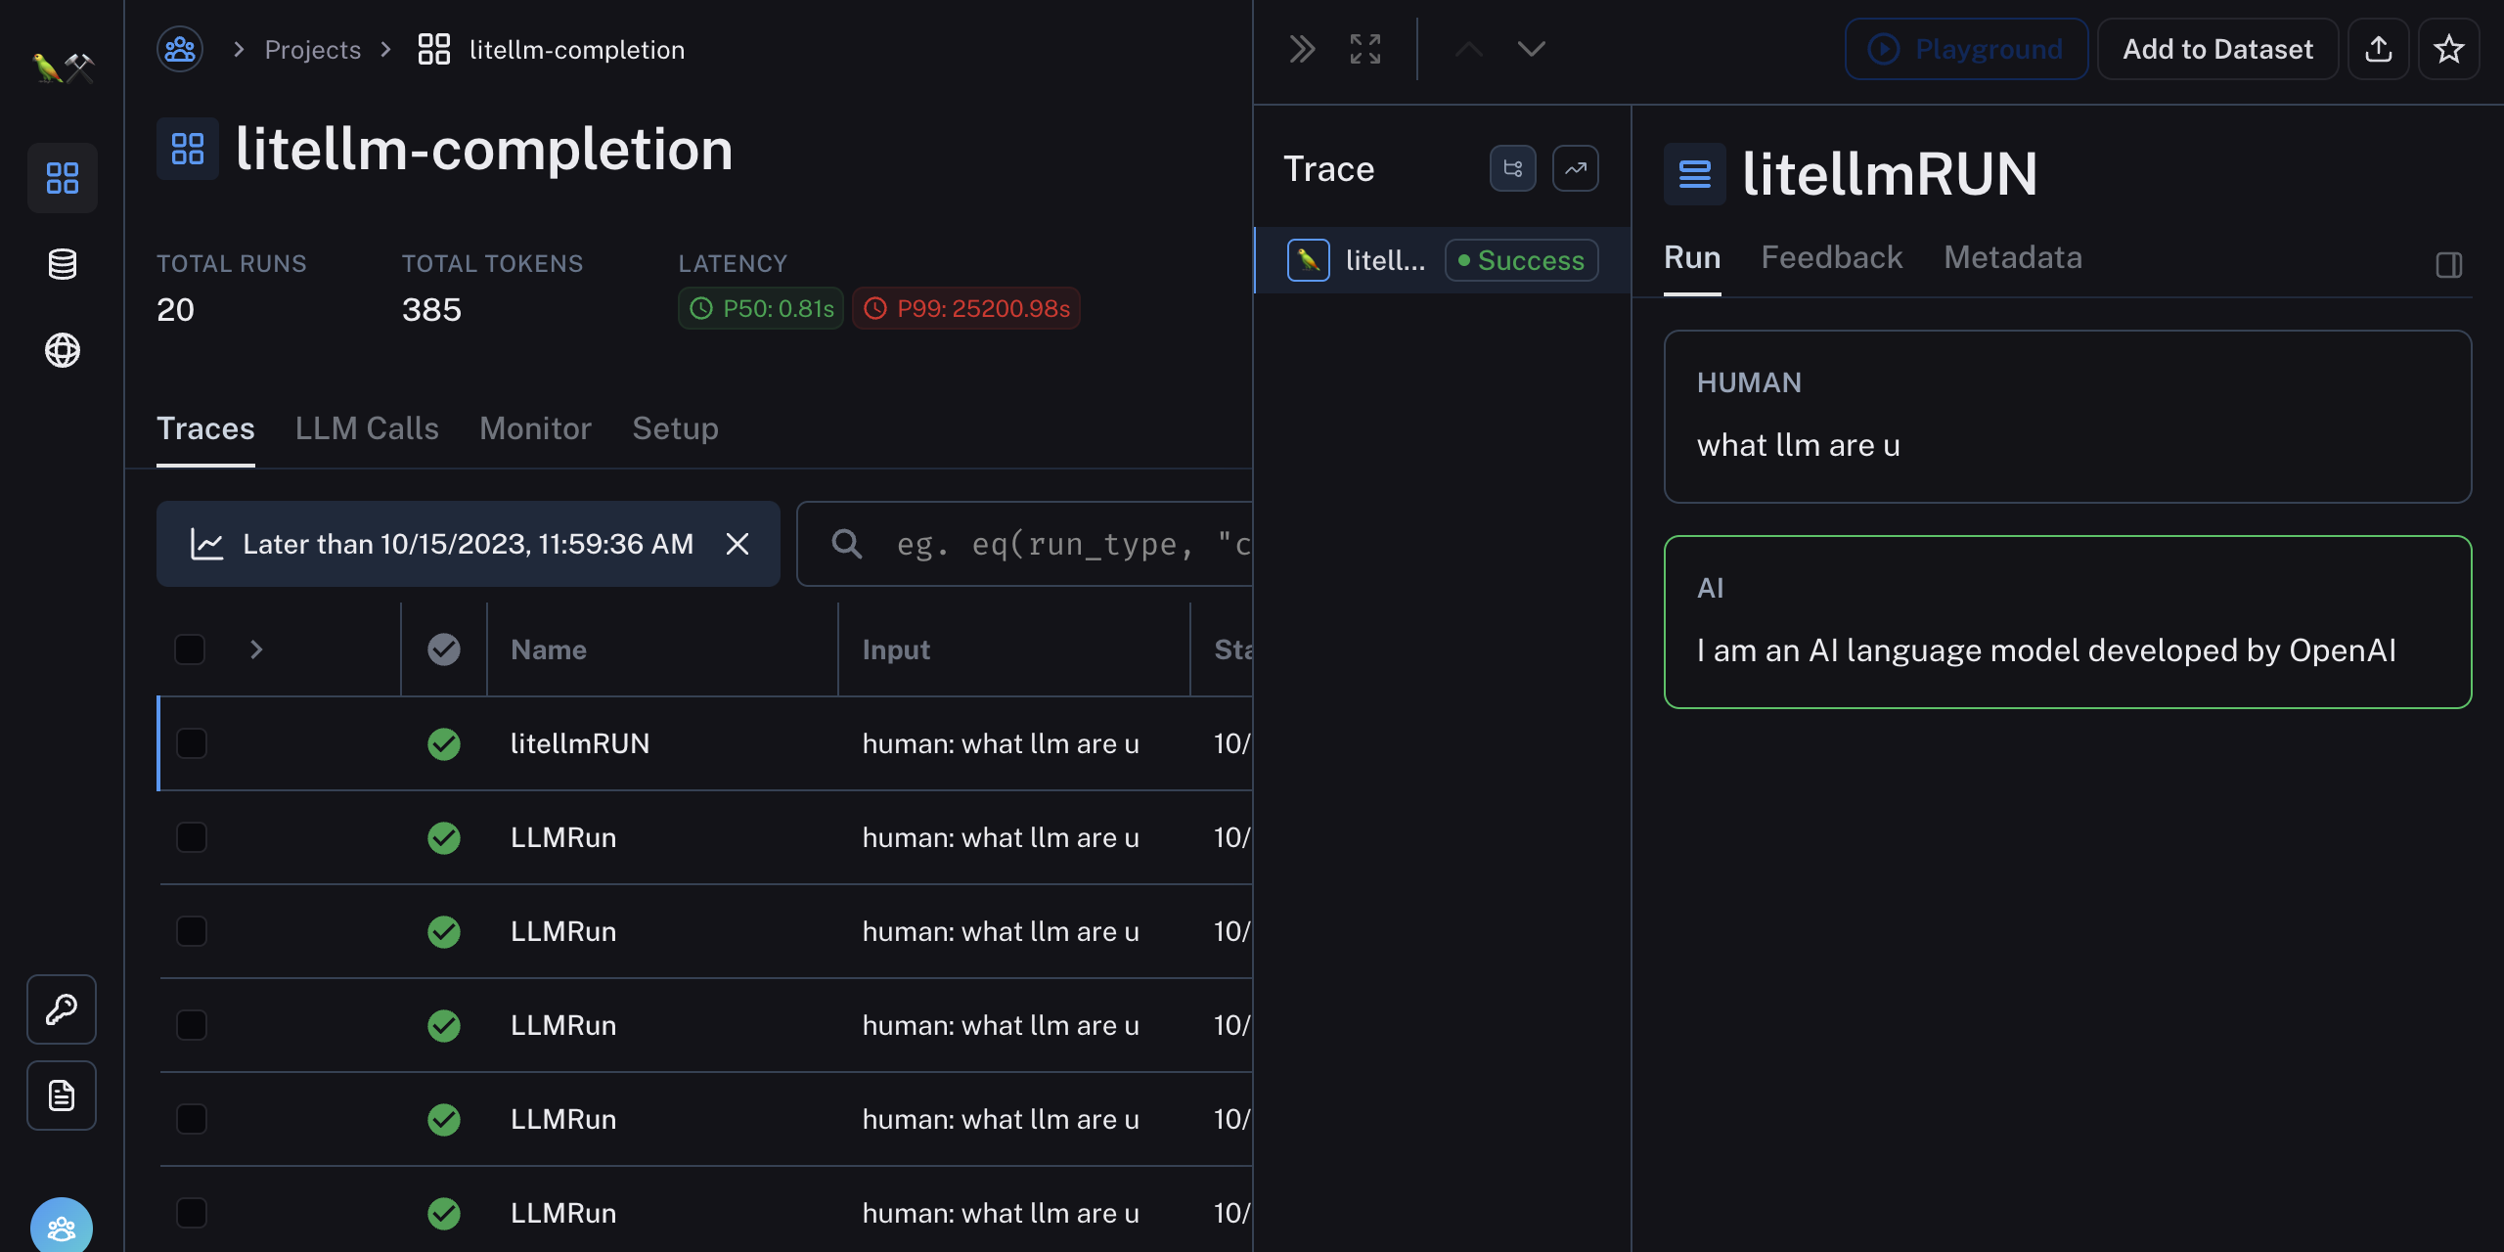Toggle the trace tree view icon
The image size is (2504, 1252).
tap(1512, 169)
